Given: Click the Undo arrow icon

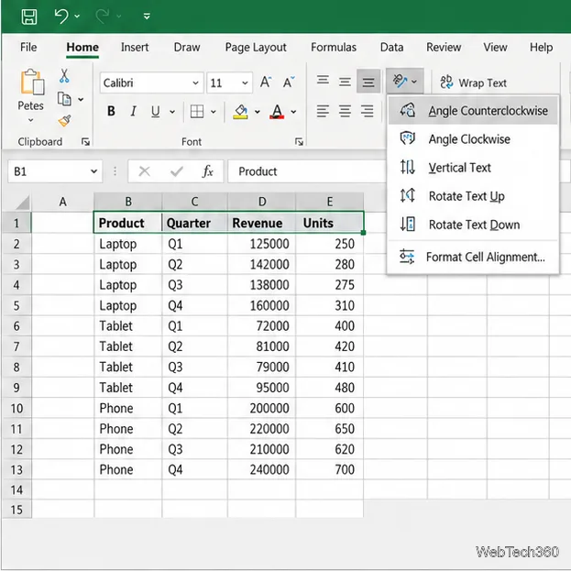Looking at the screenshot, I should click(60, 16).
